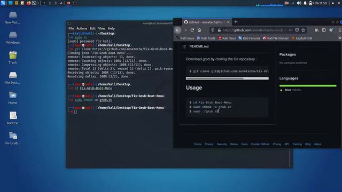Screen dimensions: 342x192
Task: Click the site security padlock icon
Action: (219, 30)
